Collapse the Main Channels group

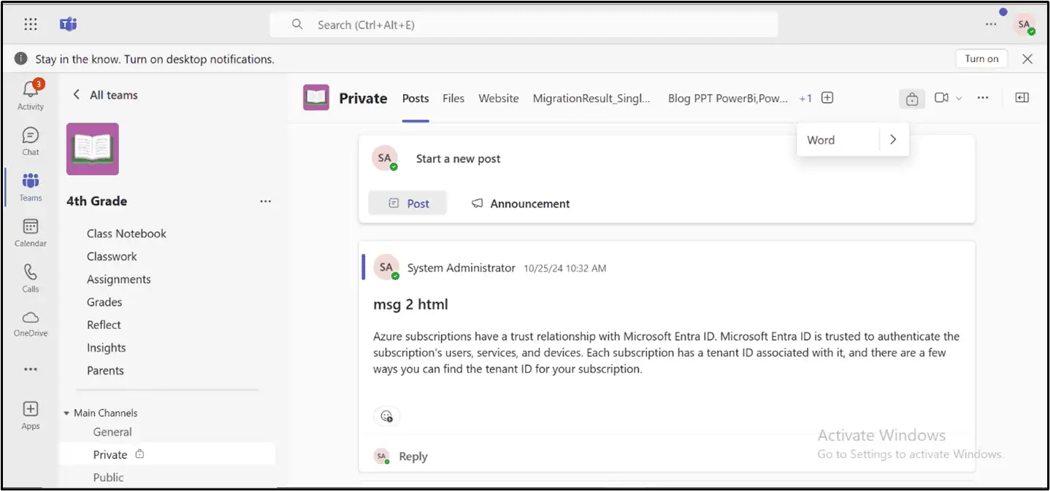pos(66,412)
